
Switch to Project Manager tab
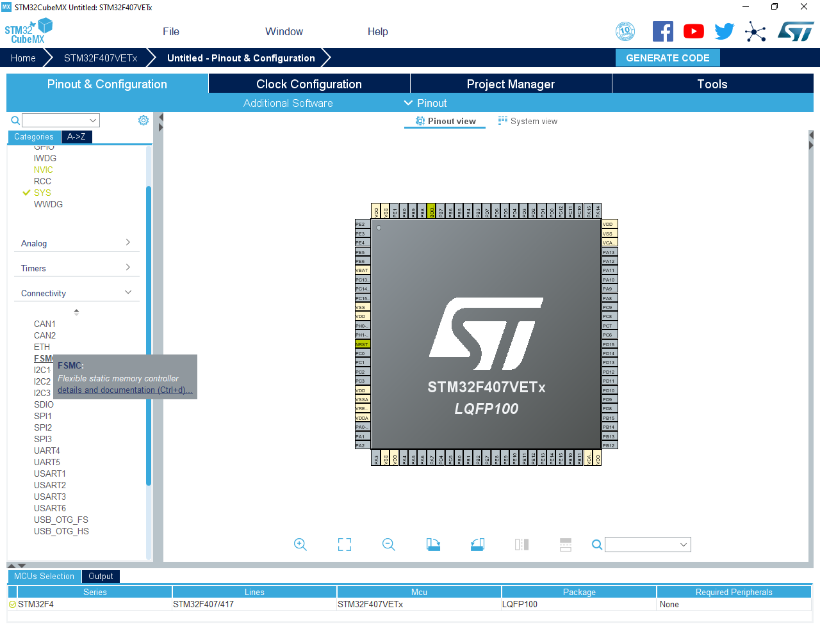pos(511,84)
